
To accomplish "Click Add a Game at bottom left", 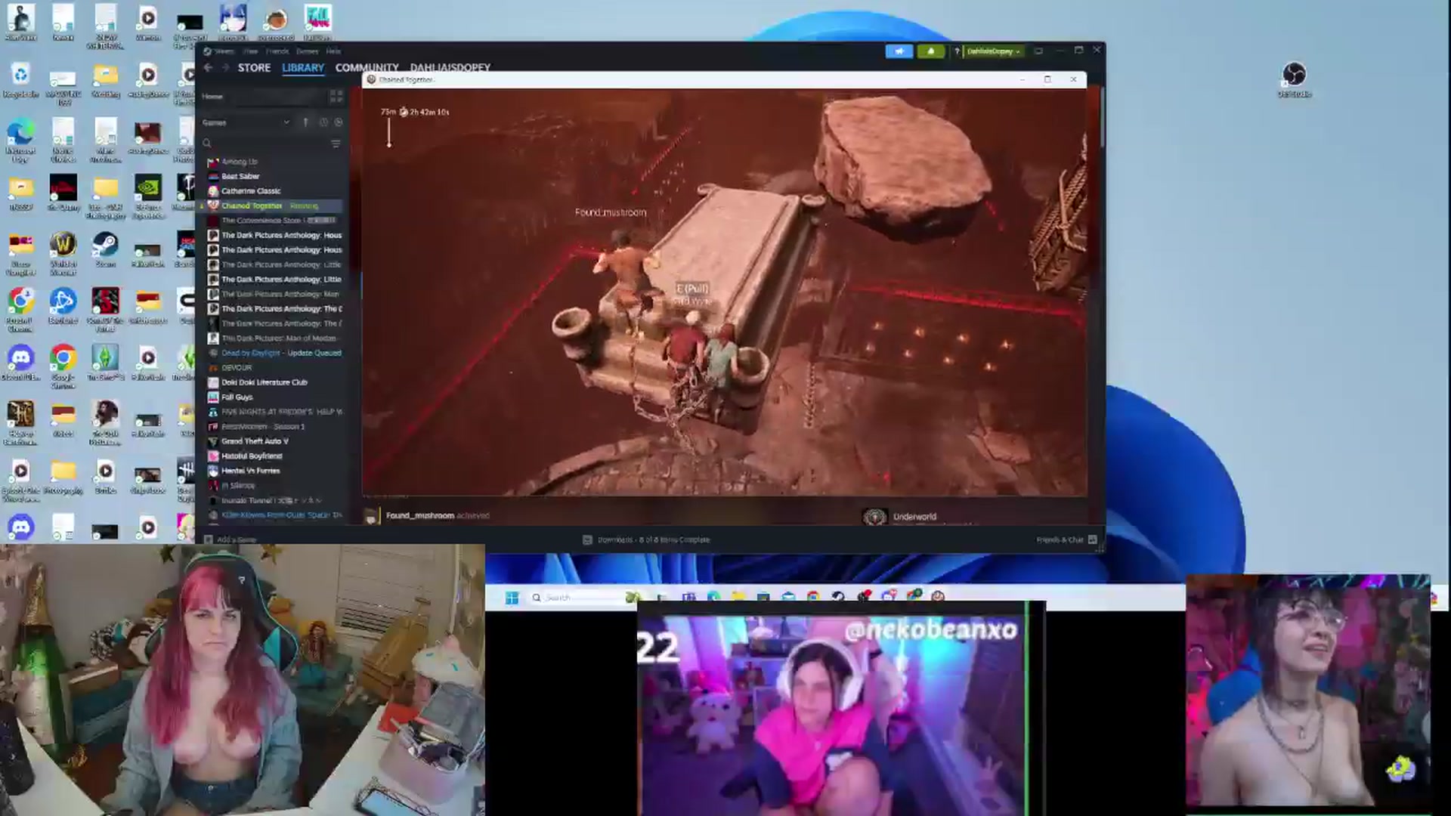I will coord(230,539).
